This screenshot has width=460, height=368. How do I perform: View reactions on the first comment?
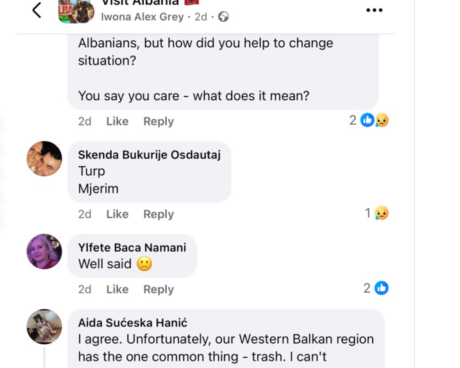[369, 120]
